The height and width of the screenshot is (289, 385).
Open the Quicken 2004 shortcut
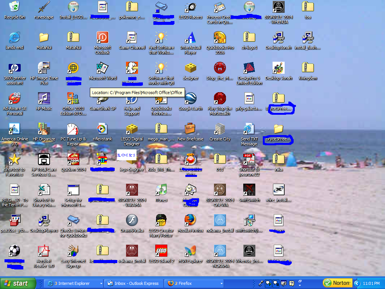(73, 160)
